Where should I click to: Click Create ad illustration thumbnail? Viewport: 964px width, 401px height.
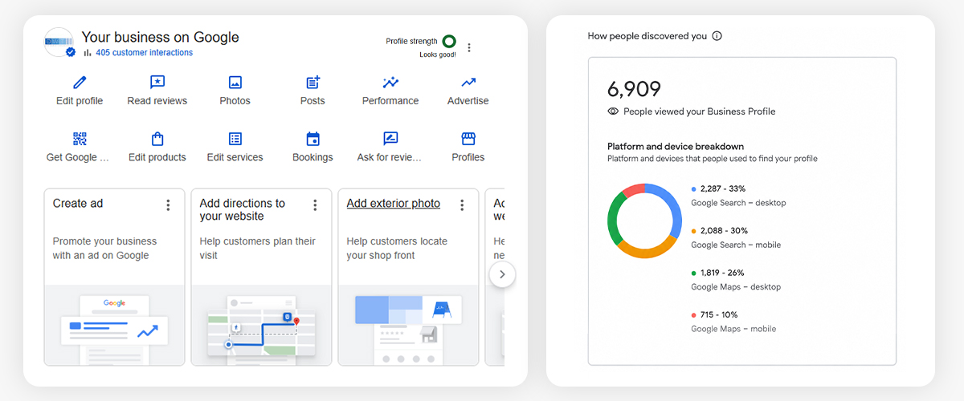pos(114,325)
